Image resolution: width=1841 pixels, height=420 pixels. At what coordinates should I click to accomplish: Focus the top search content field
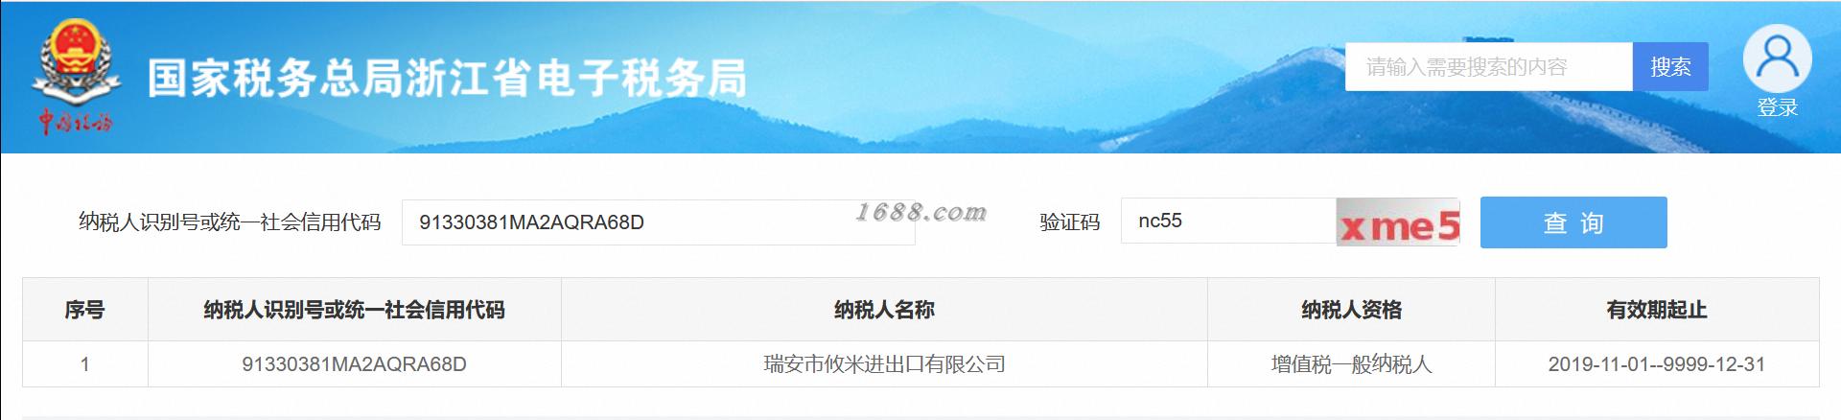click(1488, 67)
